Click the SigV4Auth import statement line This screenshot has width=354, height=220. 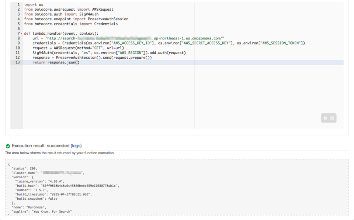[x=61, y=14]
